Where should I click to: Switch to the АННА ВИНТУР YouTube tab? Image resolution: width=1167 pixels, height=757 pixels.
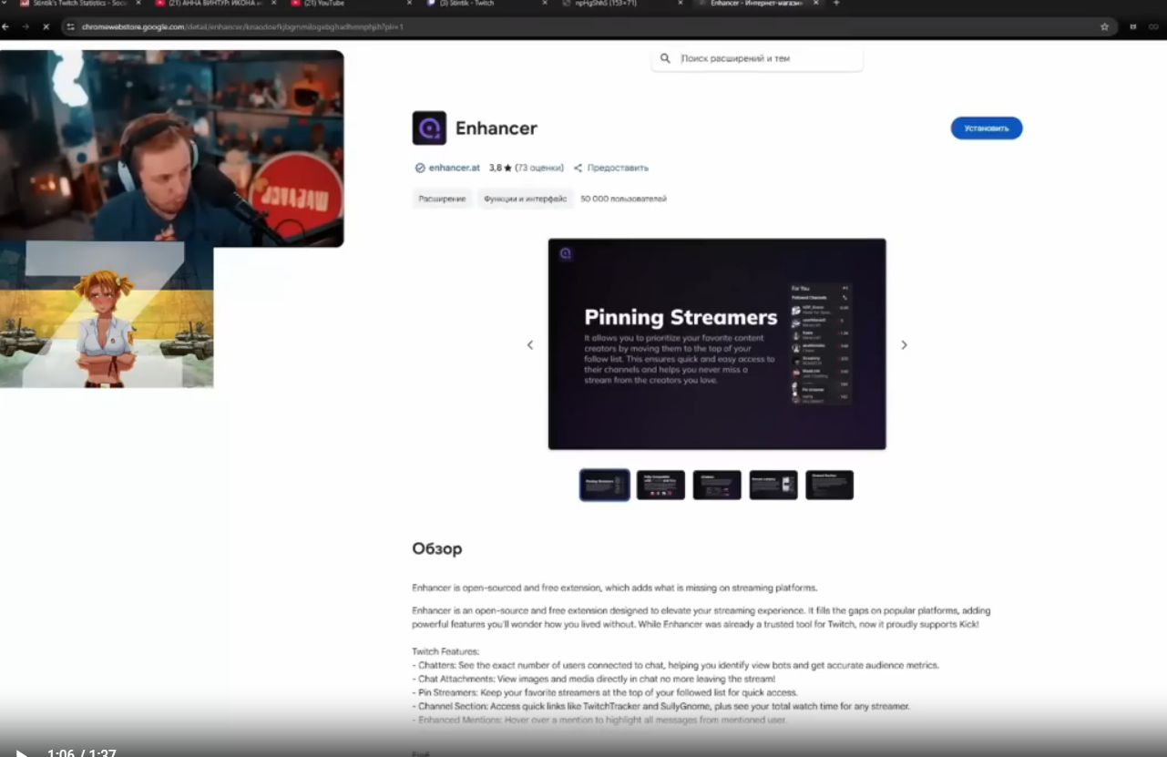pyautogui.click(x=216, y=4)
